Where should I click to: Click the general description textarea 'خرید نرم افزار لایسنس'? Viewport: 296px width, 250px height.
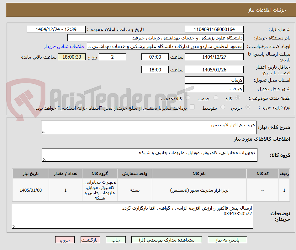149,128
